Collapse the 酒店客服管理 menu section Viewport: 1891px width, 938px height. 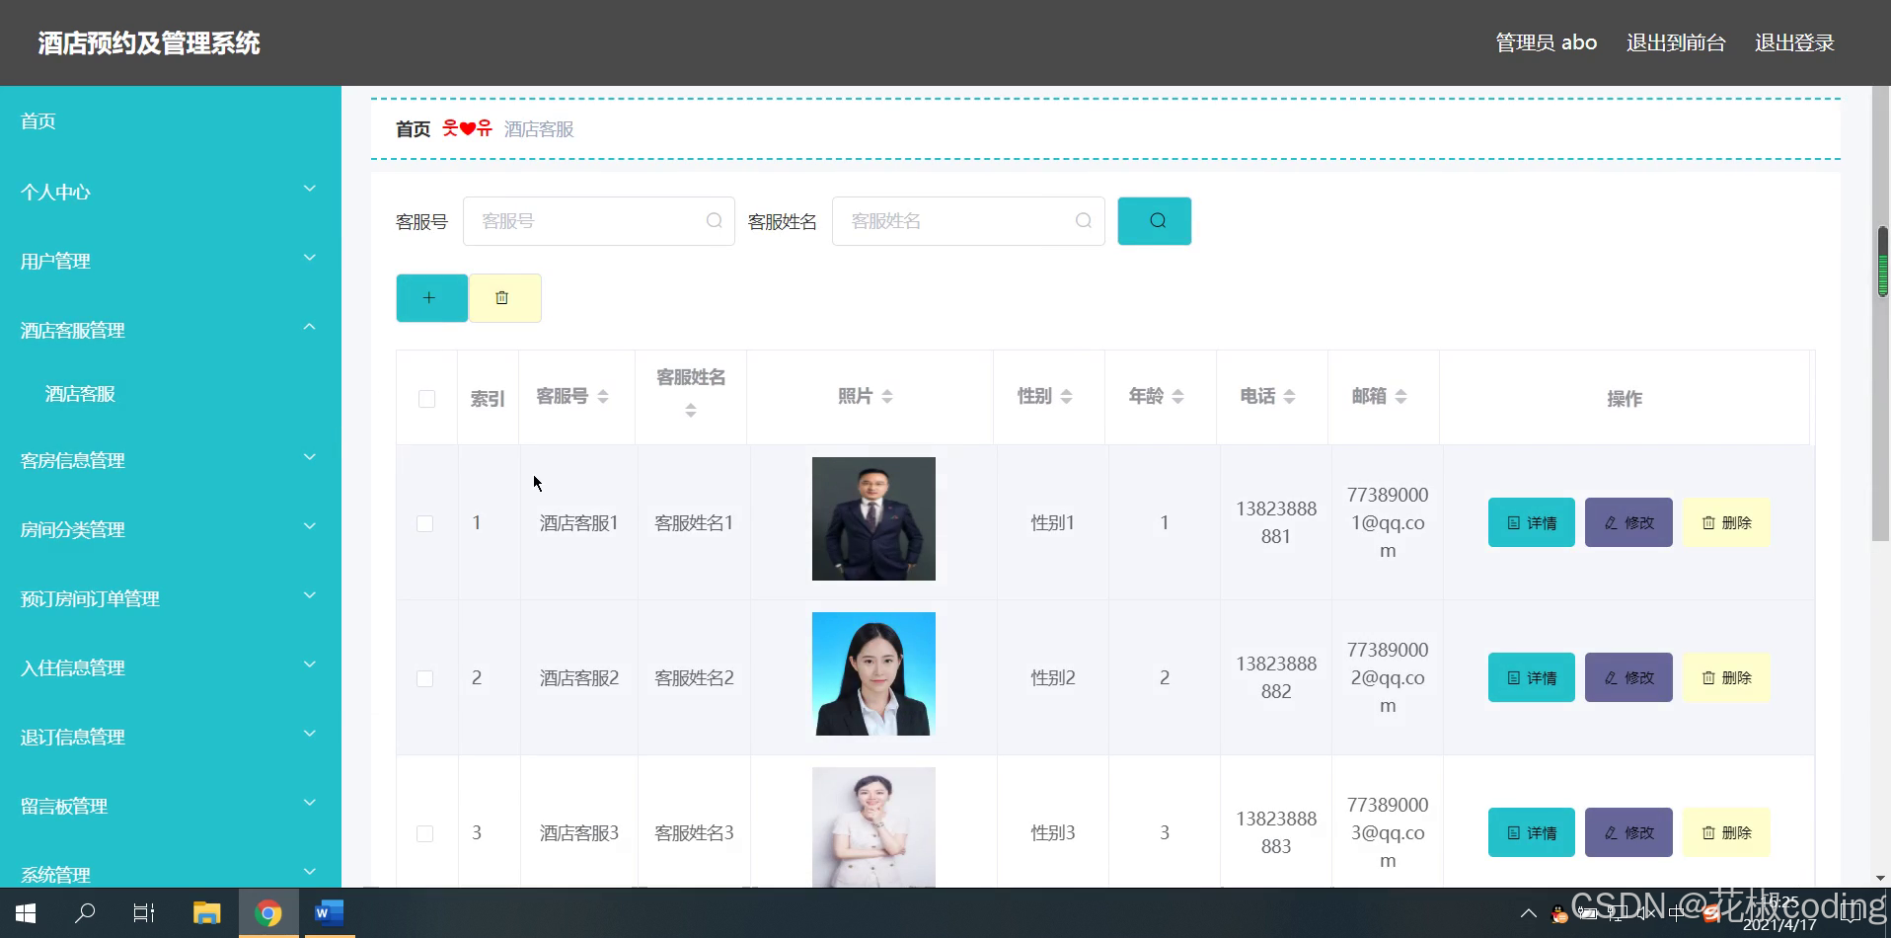point(168,330)
